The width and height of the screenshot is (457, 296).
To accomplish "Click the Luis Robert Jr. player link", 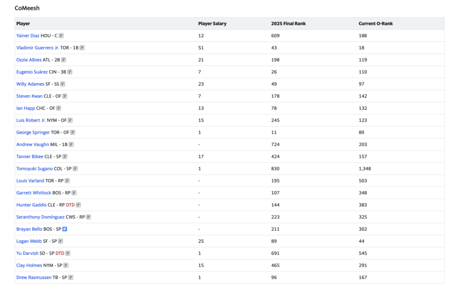I will pos(31,120).
